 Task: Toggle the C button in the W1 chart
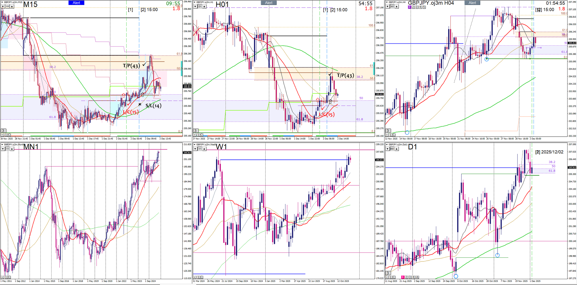click(202, 277)
